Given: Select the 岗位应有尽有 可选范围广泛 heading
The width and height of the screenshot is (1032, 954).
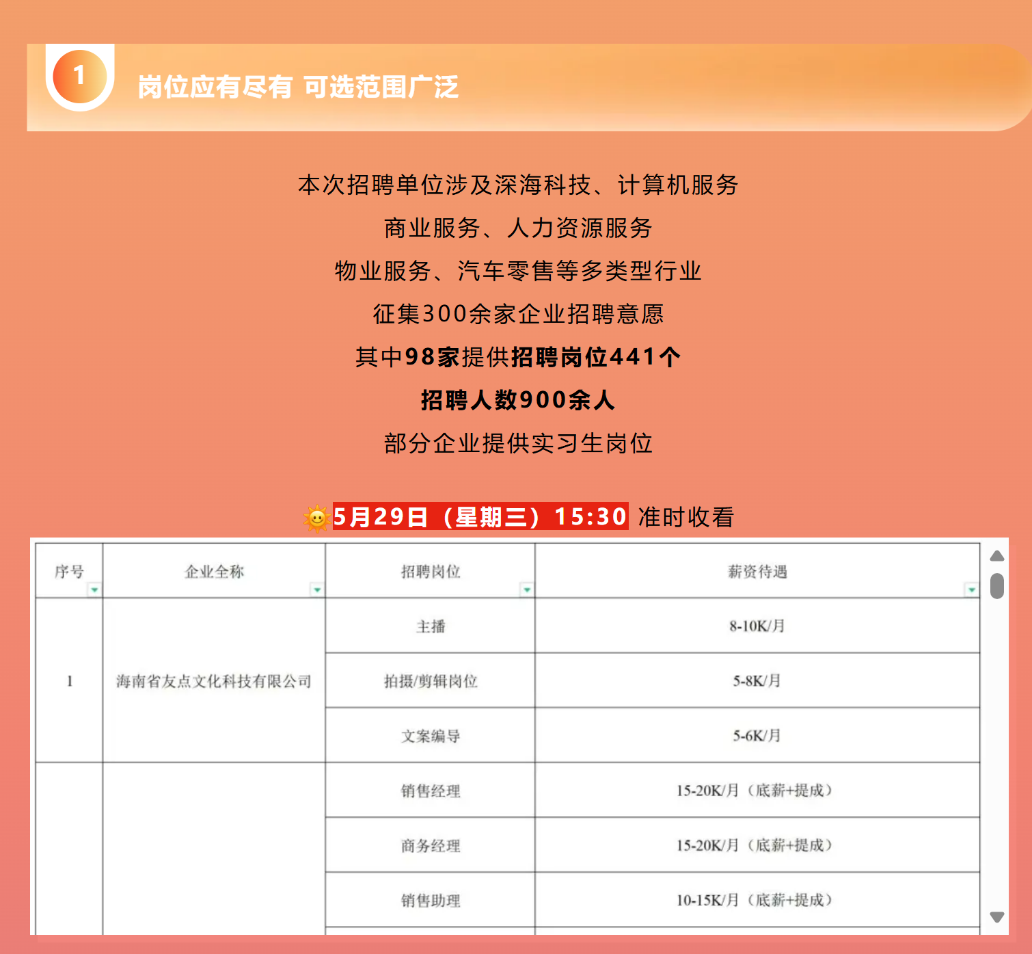Looking at the screenshot, I should (x=298, y=87).
